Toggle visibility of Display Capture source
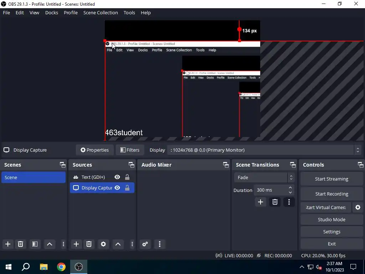The height and width of the screenshot is (274, 365). coord(117,188)
